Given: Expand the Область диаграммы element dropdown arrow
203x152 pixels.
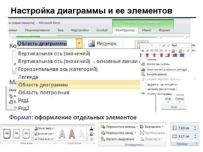Looking at the screenshot, I should [x=79, y=43].
